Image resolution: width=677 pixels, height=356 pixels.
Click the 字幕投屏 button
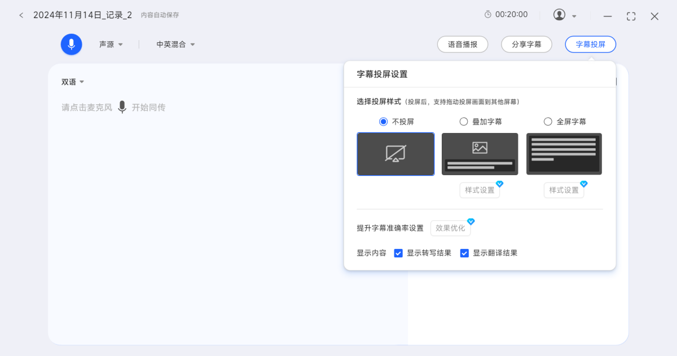[x=590, y=44]
